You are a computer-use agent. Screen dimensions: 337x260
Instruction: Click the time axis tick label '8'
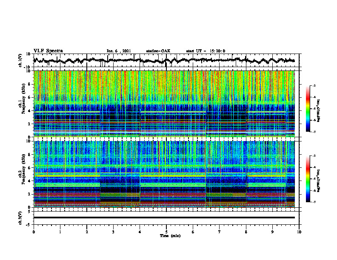246,232
